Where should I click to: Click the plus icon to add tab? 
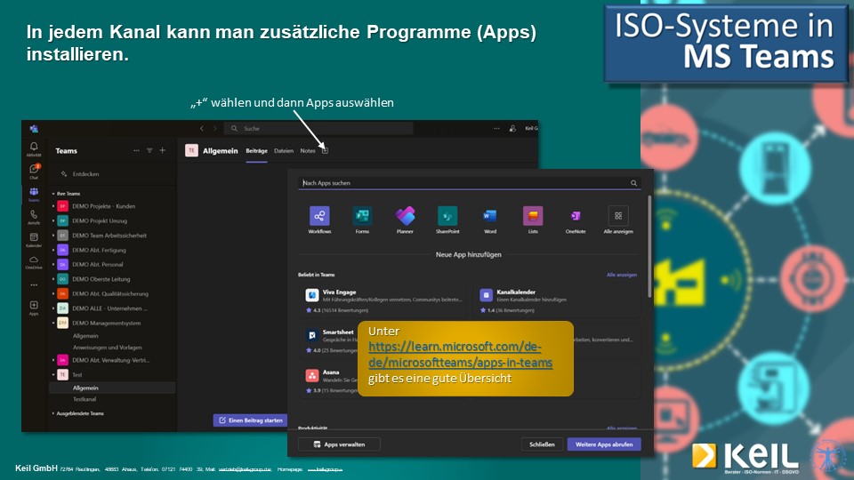pos(325,150)
